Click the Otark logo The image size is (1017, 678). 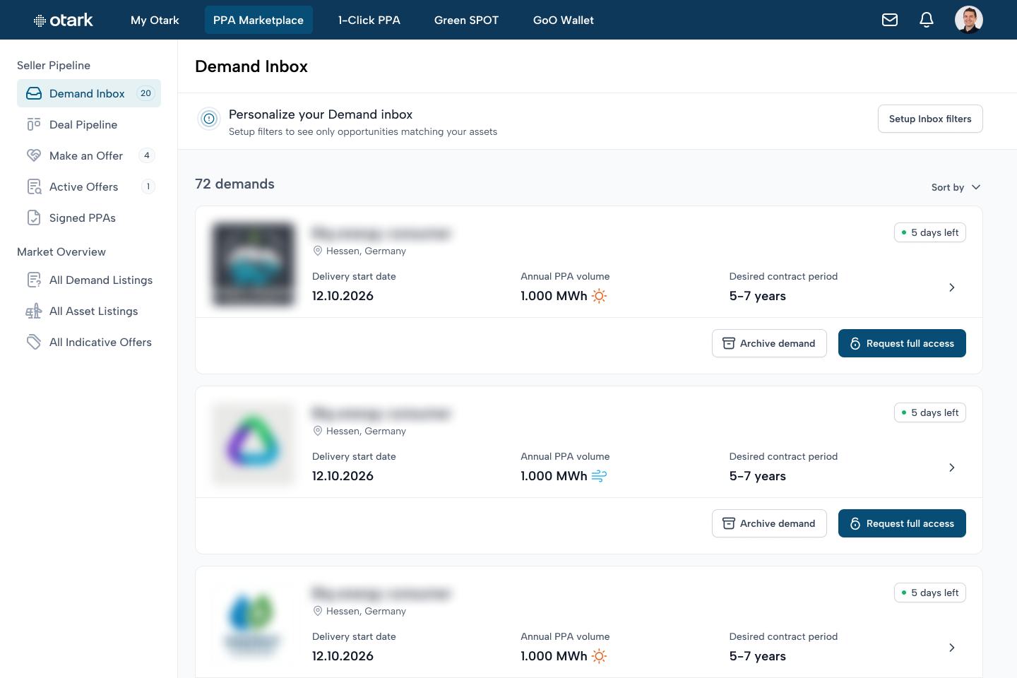click(64, 20)
